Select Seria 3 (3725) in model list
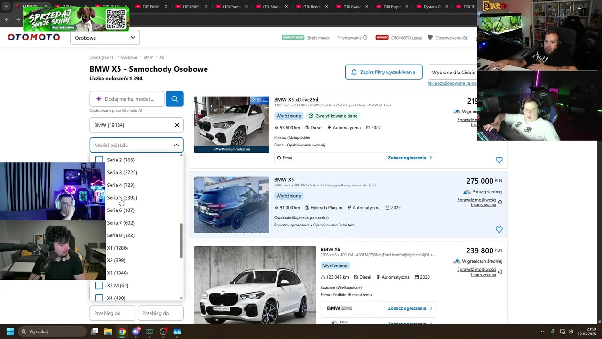The height and width of the screenshot is (339, 602). pyautogui.click(x=122, y=172)
